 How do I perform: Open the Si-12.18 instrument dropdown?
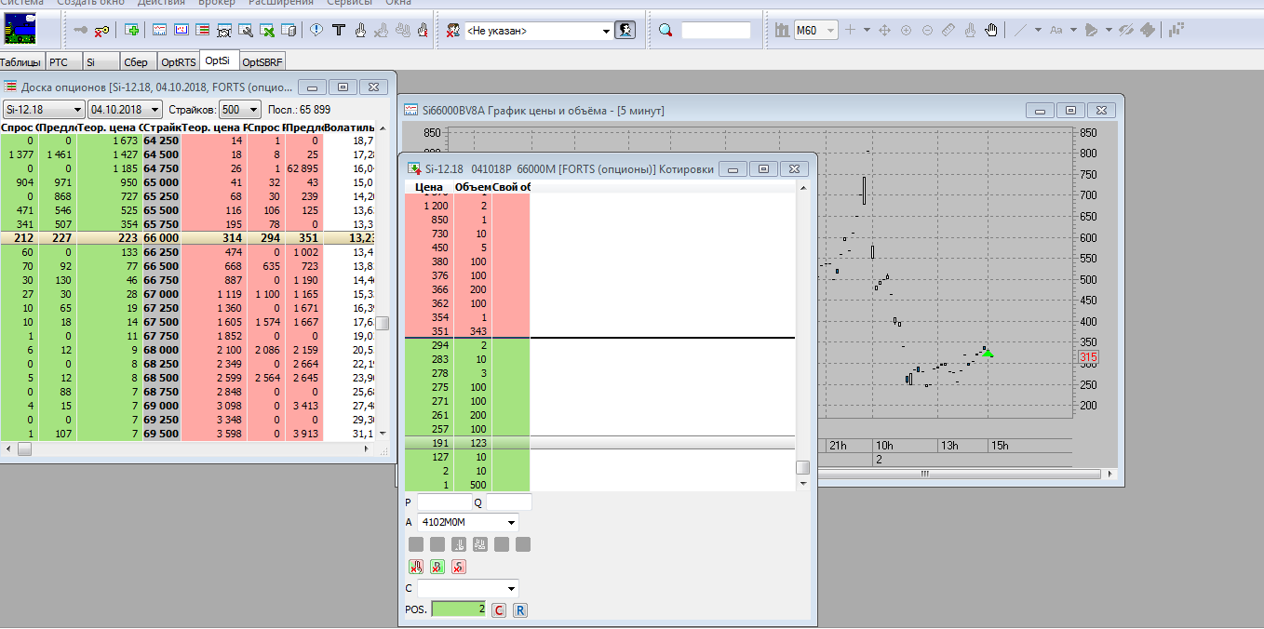coord(77,110)
